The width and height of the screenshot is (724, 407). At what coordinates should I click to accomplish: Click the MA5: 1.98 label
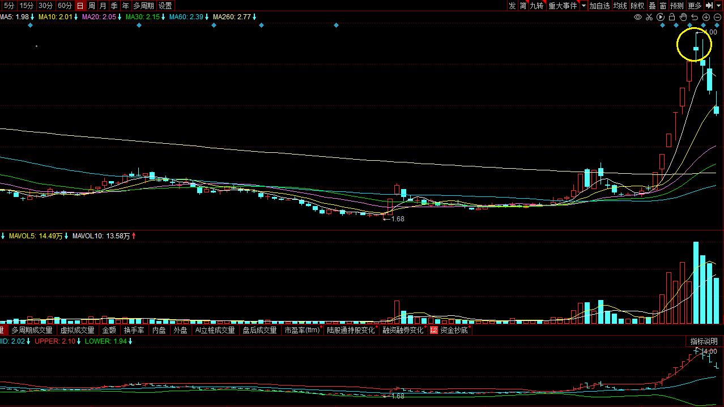click(x=14, y=17)
